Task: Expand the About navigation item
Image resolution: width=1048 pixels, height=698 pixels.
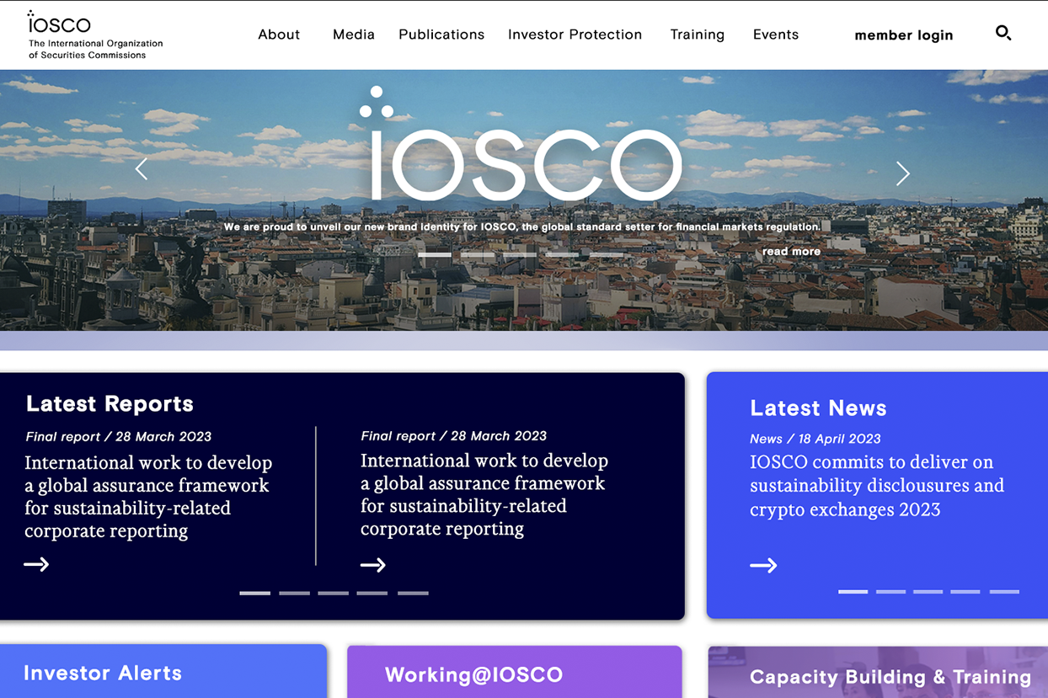Action: tap(279, 35)
